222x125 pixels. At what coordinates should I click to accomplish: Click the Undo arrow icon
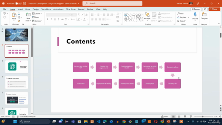click(x=5, y=14)
